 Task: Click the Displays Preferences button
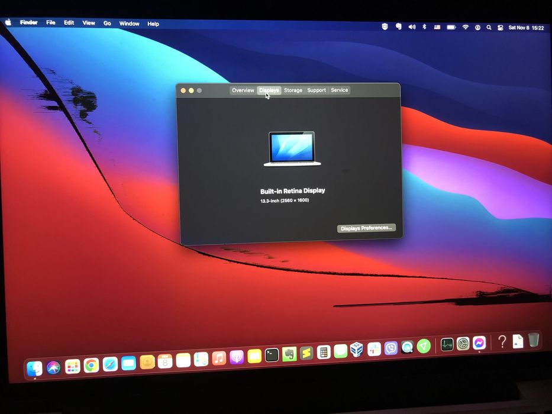(x=366, y=228)
